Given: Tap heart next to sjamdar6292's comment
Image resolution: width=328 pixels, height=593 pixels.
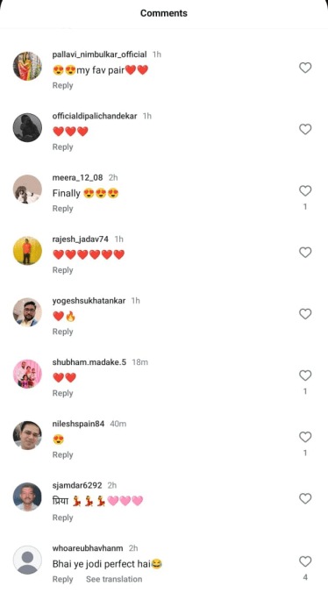Looking at the screenshot, I should click(x=305, y=499).
